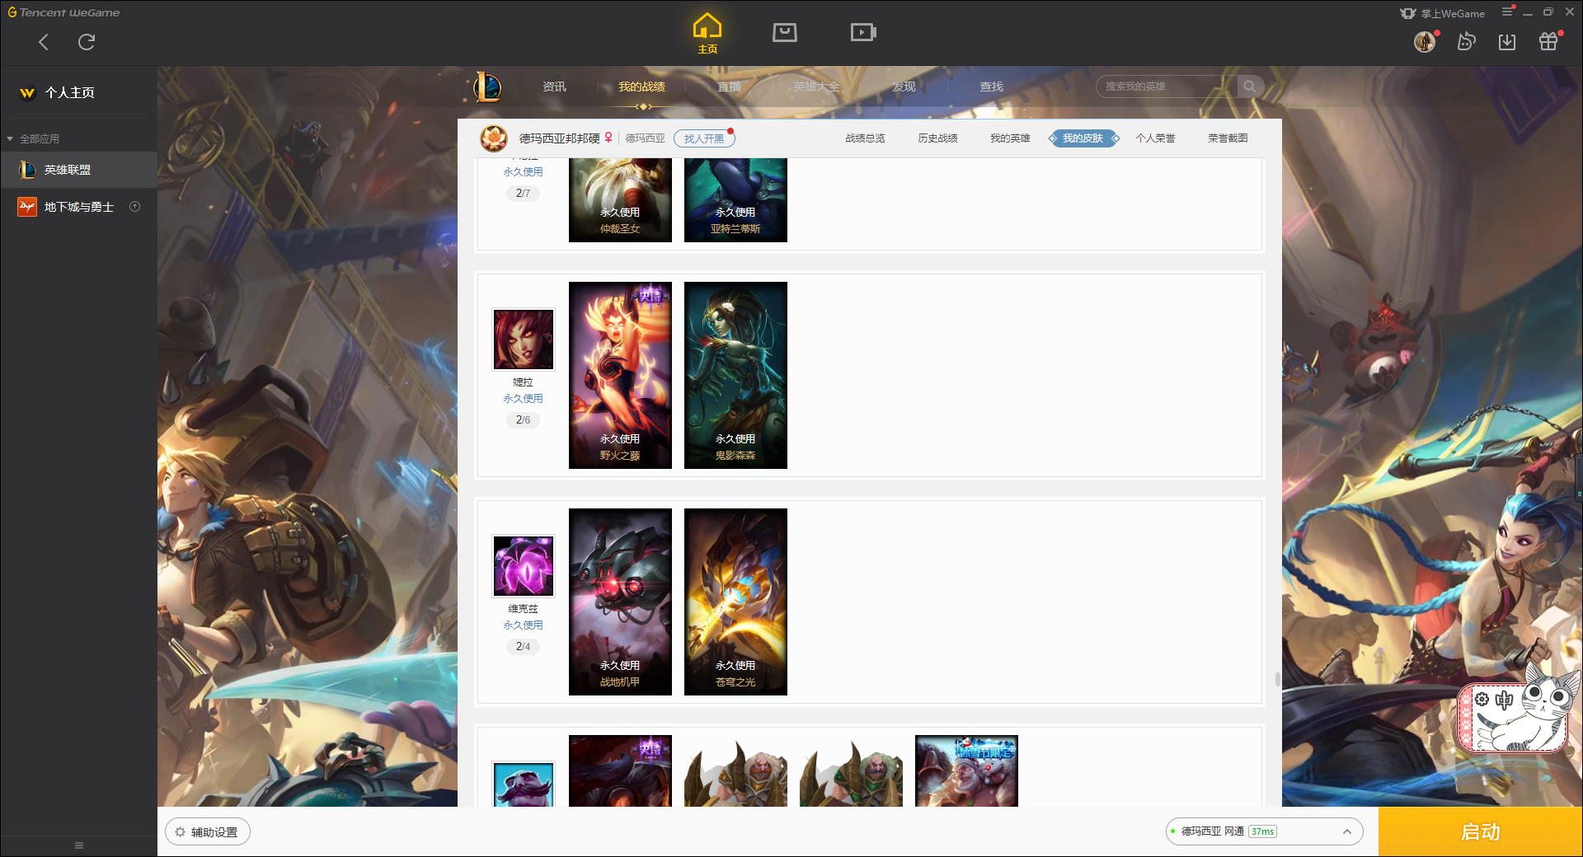Click the install icon beside 地下城与勇士
Viewport: 1583px width, 857px height.
tap(135, 207)
